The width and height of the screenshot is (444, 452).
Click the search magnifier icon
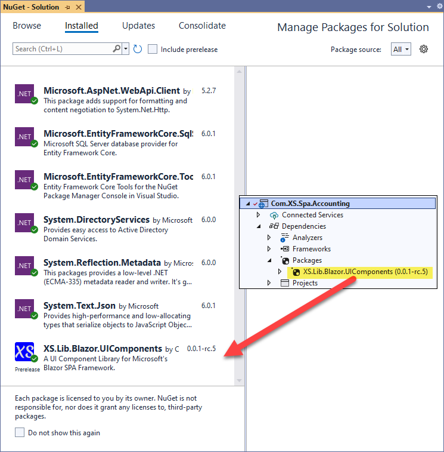tap(117, 49)
